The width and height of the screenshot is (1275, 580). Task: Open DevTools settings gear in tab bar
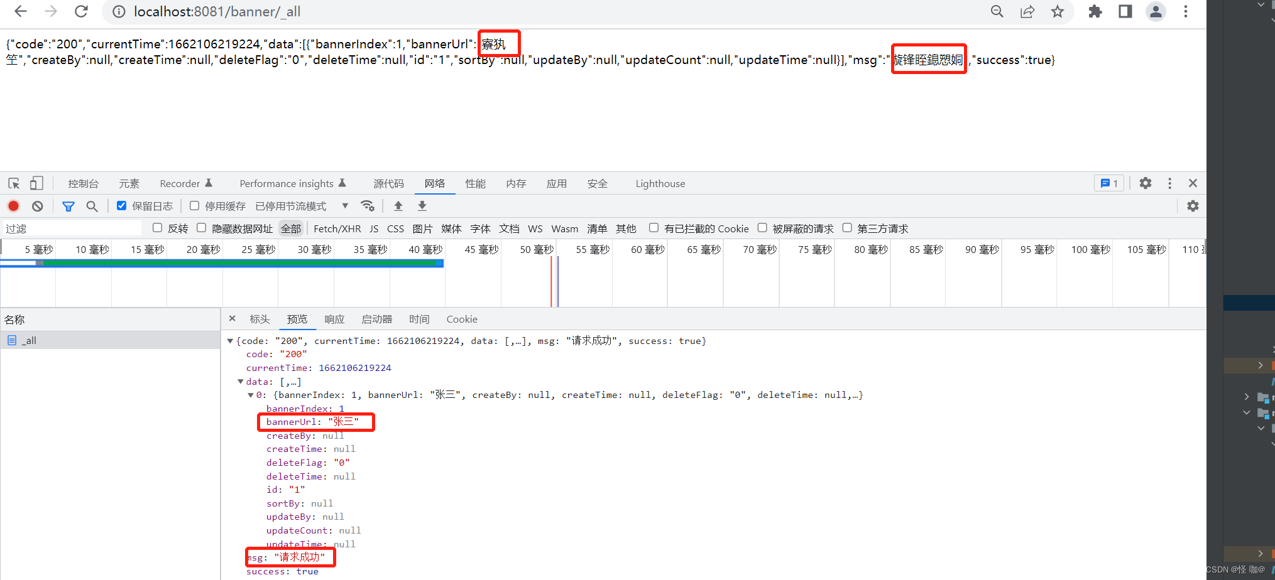point(1146,183)
